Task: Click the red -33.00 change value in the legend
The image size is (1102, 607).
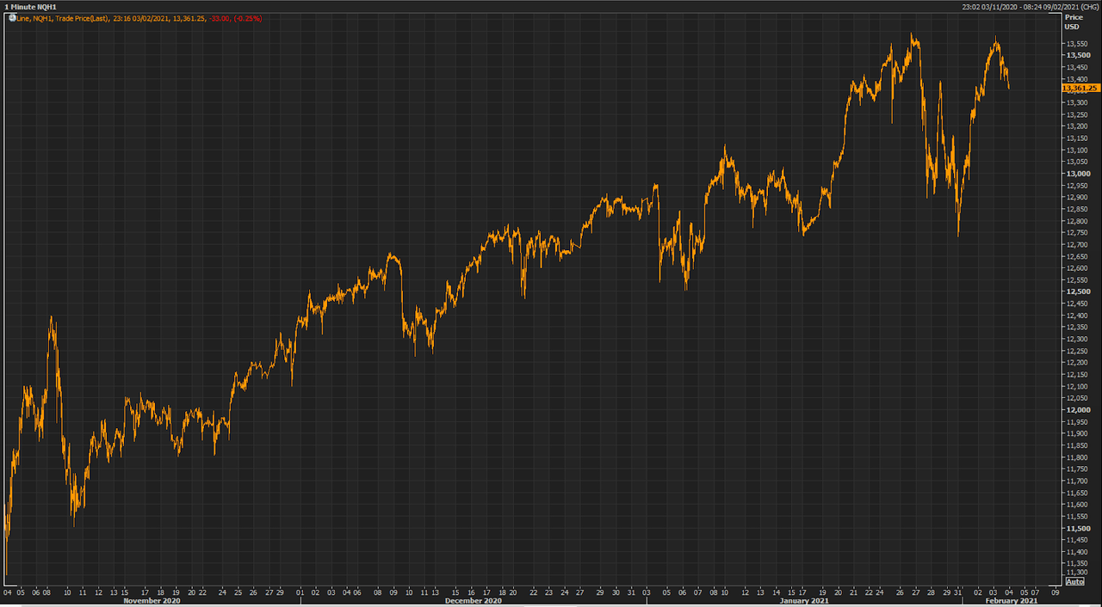Action: [219, 18]
